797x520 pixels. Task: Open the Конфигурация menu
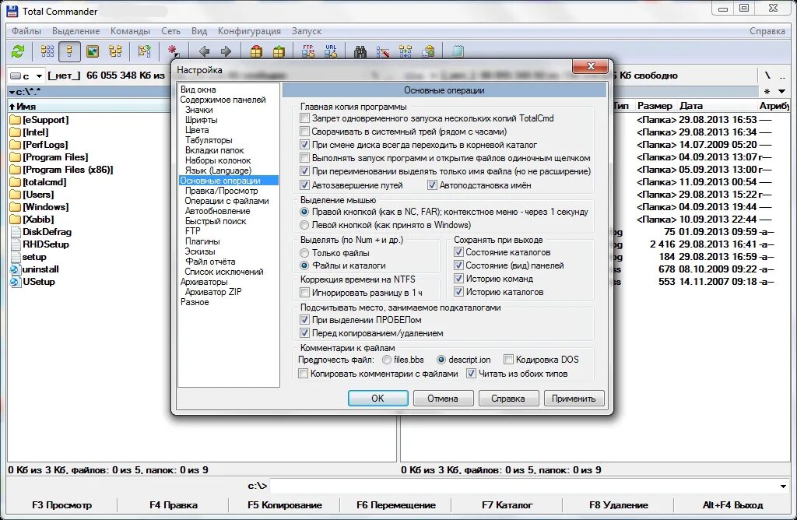(249, 31)
